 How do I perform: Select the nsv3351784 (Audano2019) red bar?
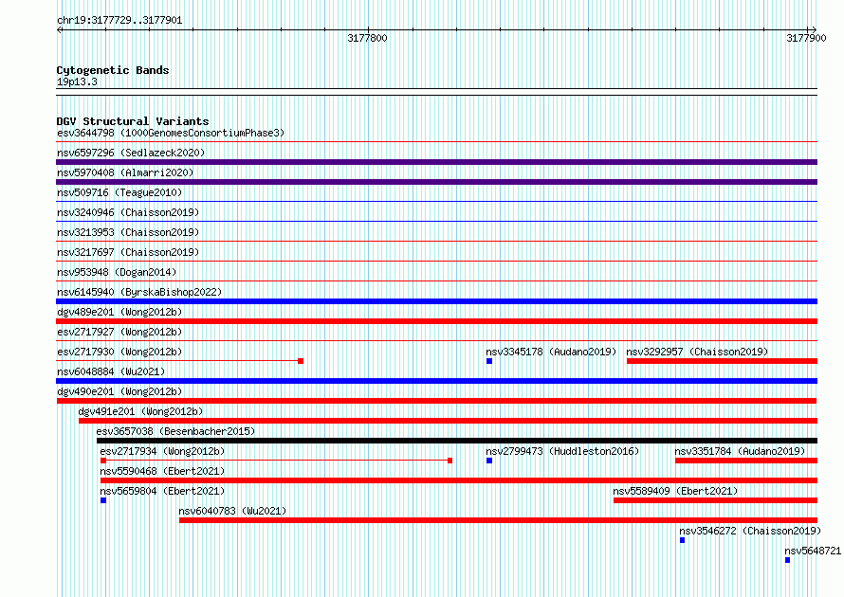[x=746, y=461]
